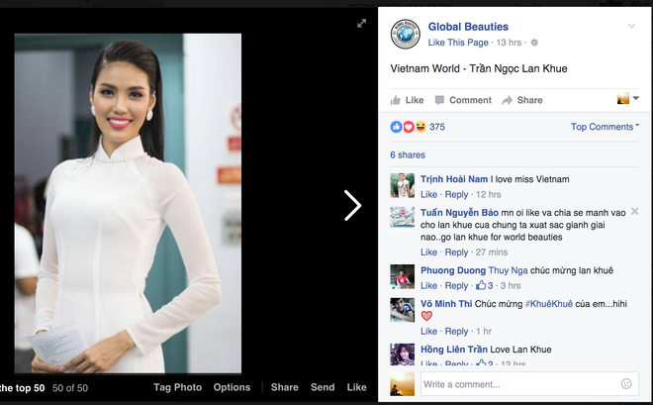Open the post options chevron menu
Screen dimensions: 653x405
631,26
